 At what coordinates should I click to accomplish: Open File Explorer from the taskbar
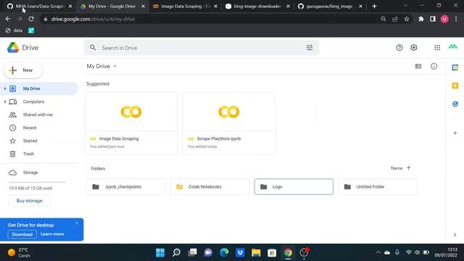256,252
